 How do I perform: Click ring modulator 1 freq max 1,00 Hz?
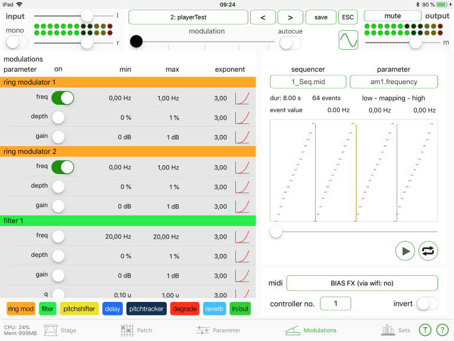168,98
